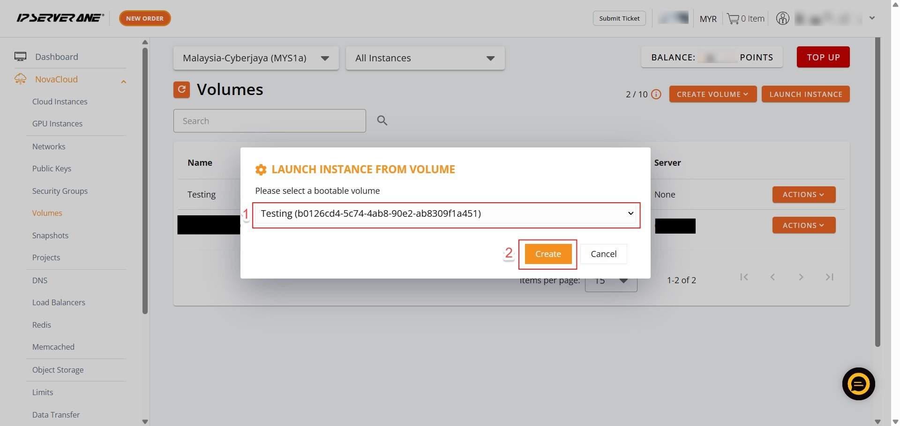Open the shopping cart icon
The image size is (900, 426).
click(733, 19)
